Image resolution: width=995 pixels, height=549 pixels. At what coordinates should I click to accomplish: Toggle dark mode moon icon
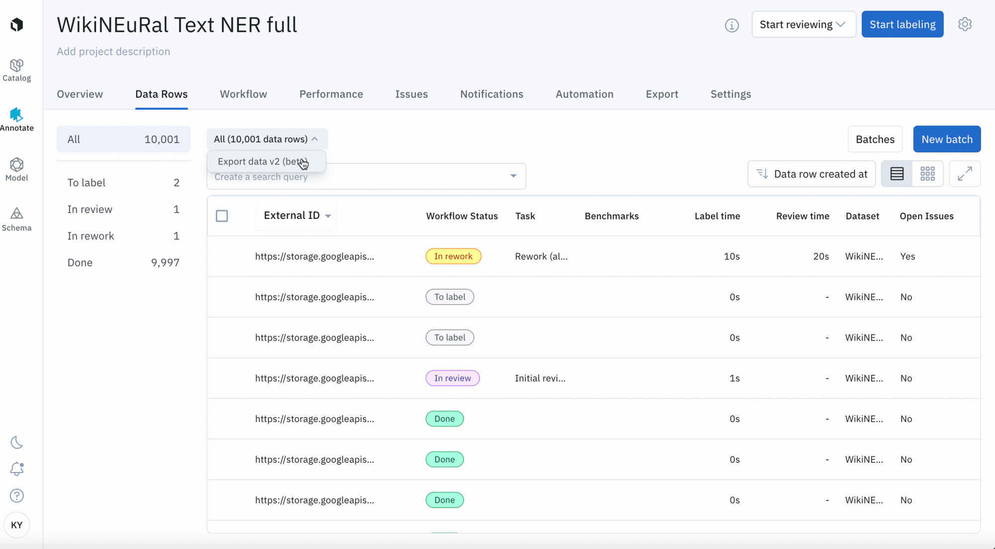(16, 442)
